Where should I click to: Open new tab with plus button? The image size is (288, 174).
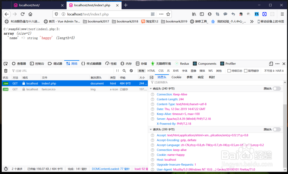(126, 5)
